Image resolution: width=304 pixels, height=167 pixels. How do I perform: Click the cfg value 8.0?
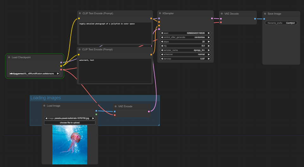click(x=203, y=46)
